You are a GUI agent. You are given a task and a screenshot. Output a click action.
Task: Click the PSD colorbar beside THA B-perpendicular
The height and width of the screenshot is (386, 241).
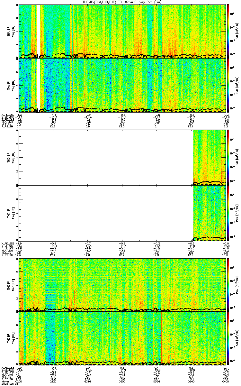click(x=228, y=31)
